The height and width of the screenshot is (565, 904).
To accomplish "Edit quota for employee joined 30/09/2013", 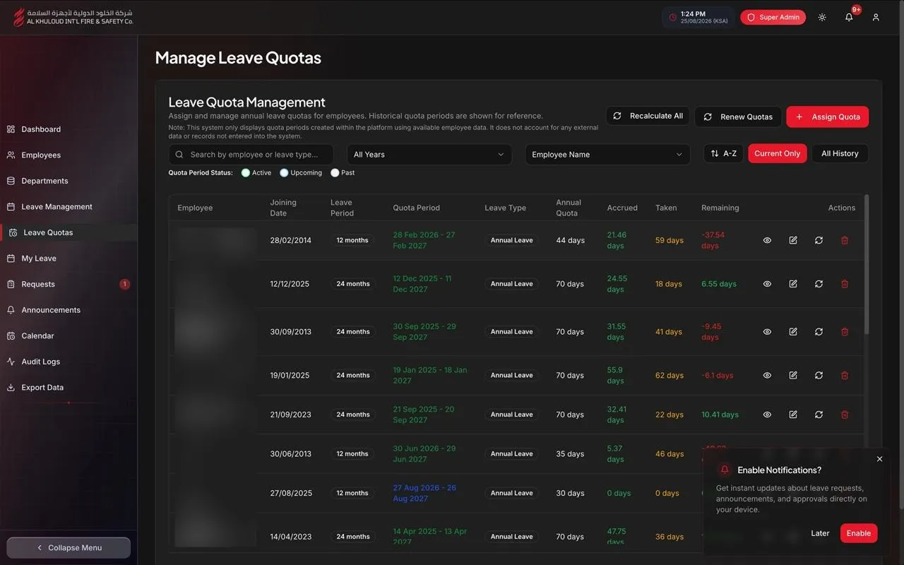I will (x=793, y=331).
